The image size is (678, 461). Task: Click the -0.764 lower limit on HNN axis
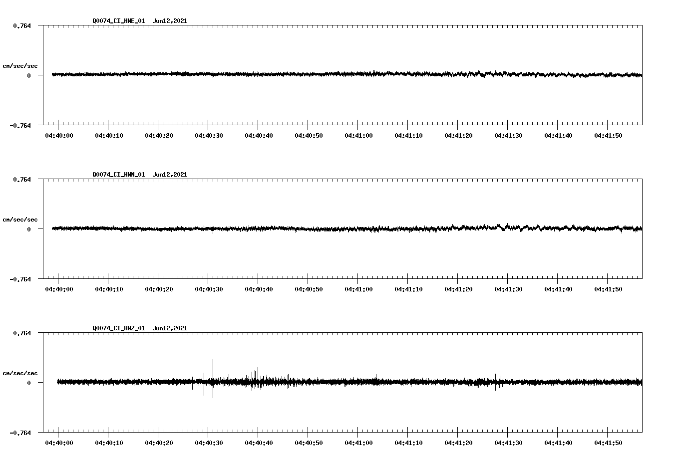pyautogui.click(x=20, y=279)
